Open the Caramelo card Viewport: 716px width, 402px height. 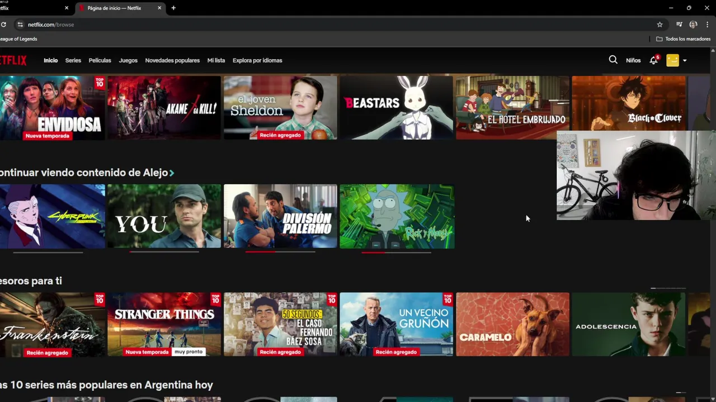coord(512,324)
